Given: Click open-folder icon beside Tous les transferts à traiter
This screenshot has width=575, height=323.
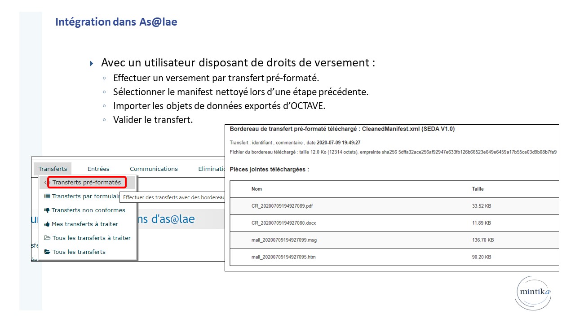Looking at the screenshot, I should click(47, 238).
